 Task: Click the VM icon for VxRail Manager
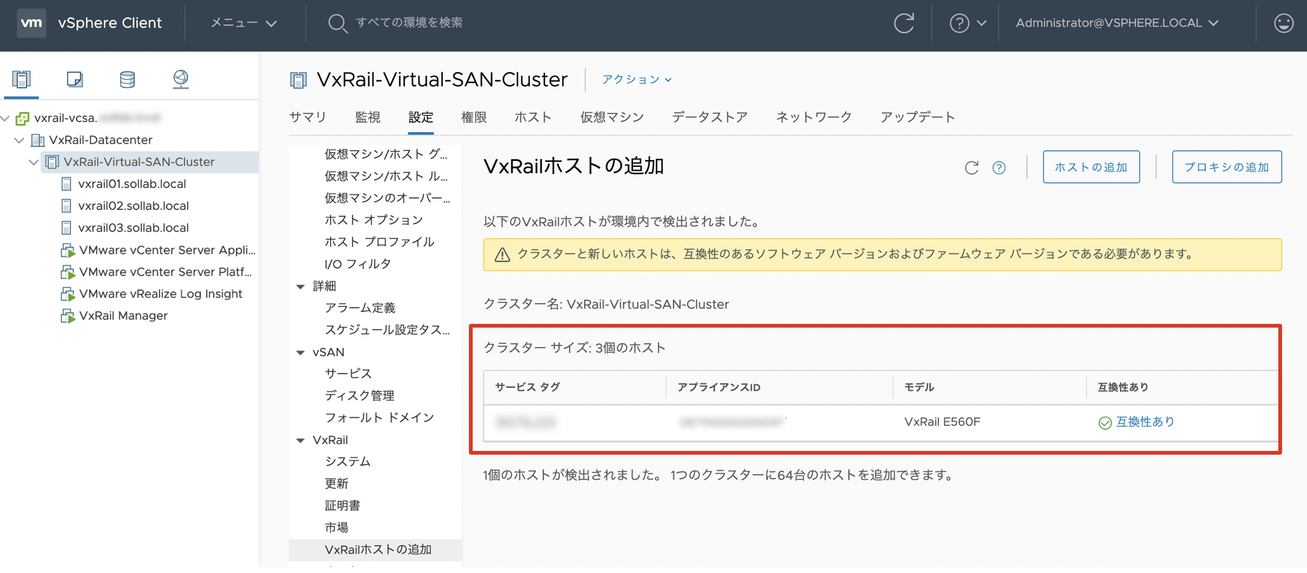click(67, 316)
